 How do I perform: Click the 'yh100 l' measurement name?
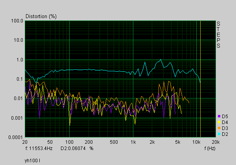coord(32,161)
